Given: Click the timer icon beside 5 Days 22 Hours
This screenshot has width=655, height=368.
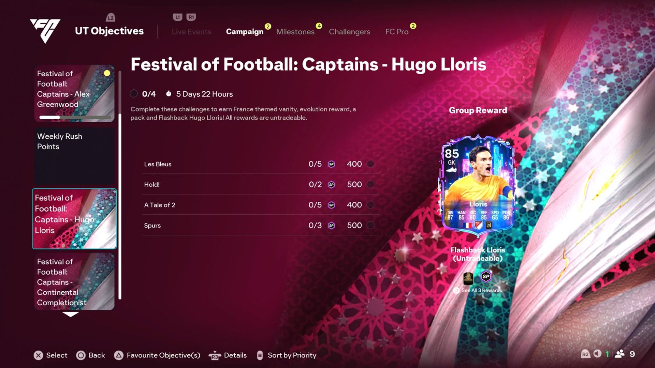Looking at the screenshot, I should coord(169,94).
